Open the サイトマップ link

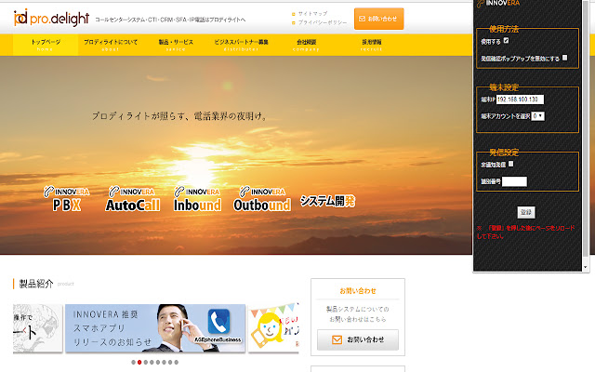[x=313, y=14]
